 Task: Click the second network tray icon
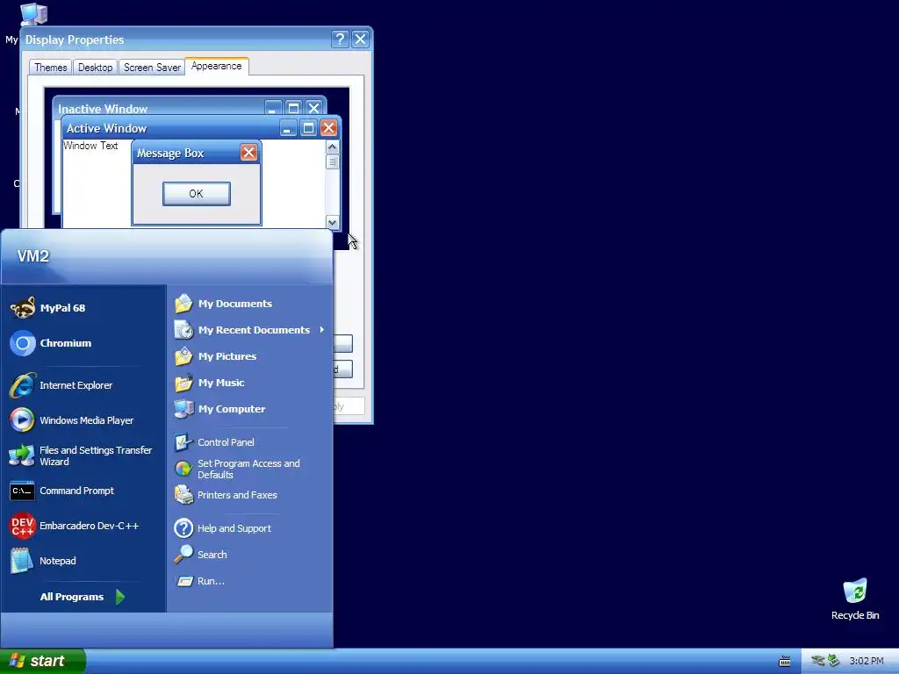pos(833,661)
